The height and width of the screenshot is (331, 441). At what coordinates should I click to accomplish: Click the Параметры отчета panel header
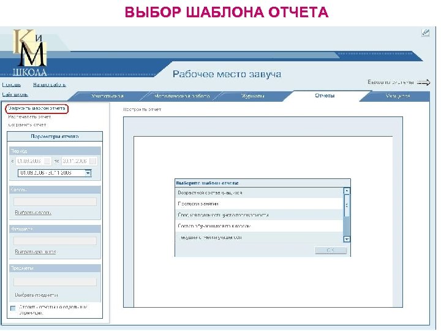pyautogui.click(x=55, y=137)
